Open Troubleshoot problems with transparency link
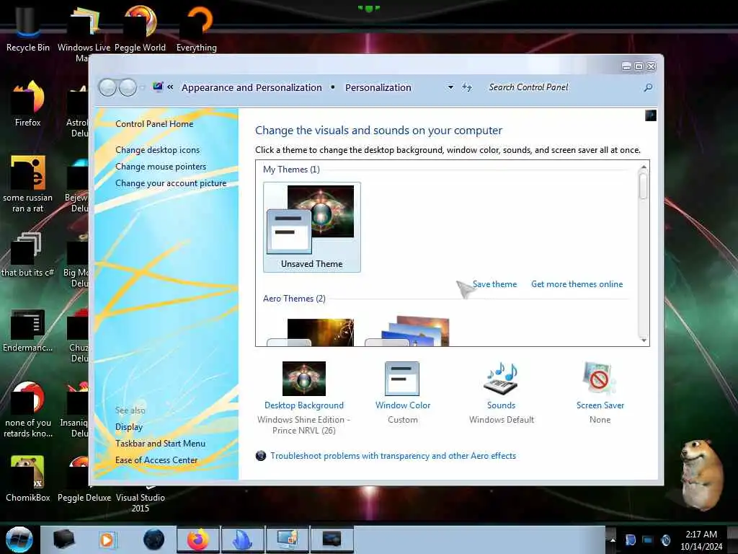The height and width of the screenshot is (554, 738). pos(393,456)
